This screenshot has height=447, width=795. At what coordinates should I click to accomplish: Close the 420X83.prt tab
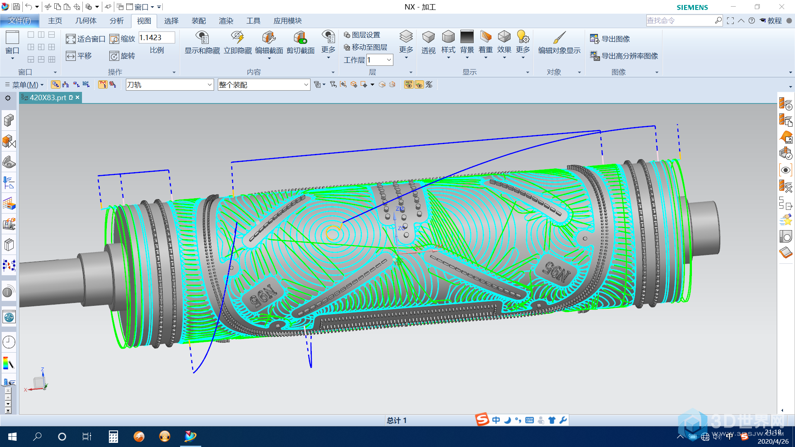coord(77,97)
